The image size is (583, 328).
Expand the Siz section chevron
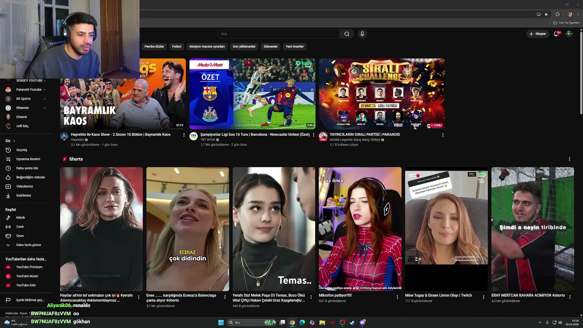pyautogui.click(x=14, y=141)
